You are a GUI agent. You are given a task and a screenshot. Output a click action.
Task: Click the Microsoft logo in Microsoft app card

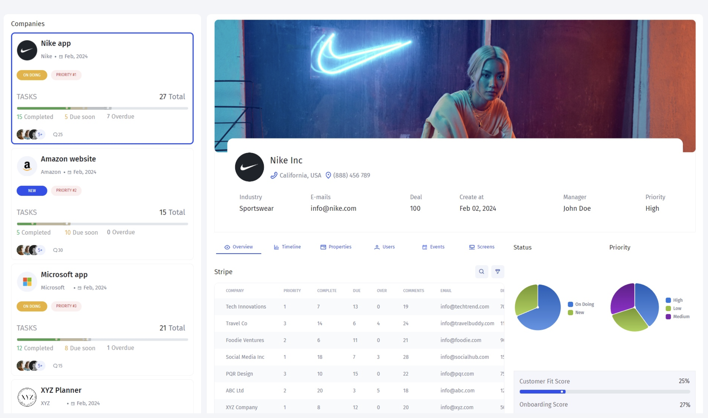point(27,281)
